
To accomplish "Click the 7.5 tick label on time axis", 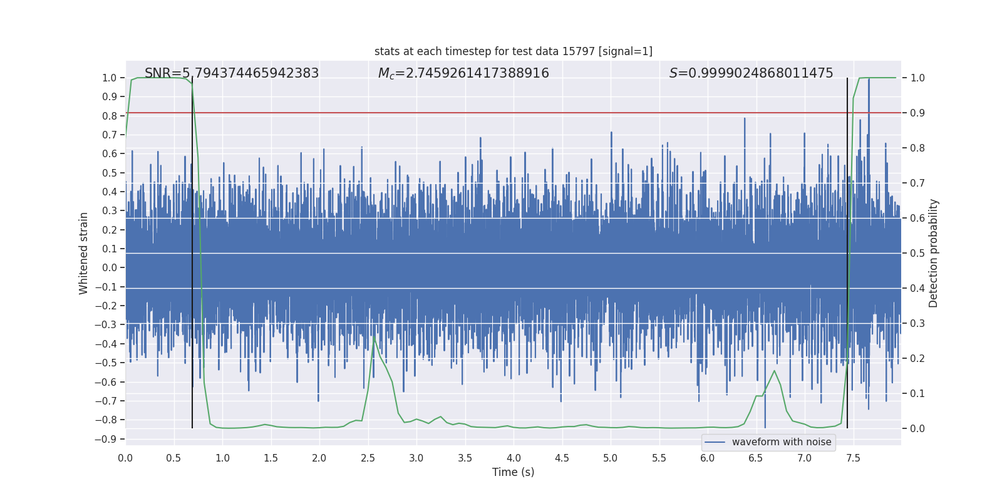I will pos(853,458).
